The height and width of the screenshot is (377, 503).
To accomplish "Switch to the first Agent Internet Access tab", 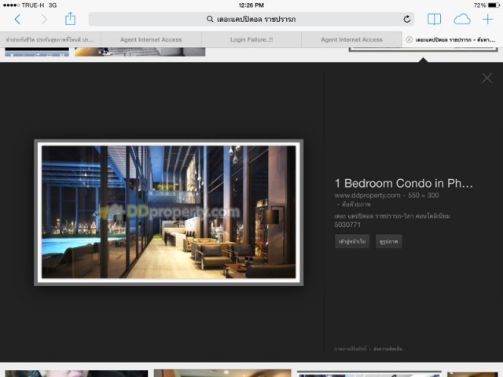I will click(152, 39).
